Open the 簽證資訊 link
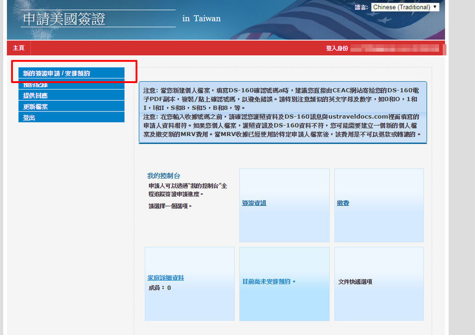 click(x=254, y=203)
